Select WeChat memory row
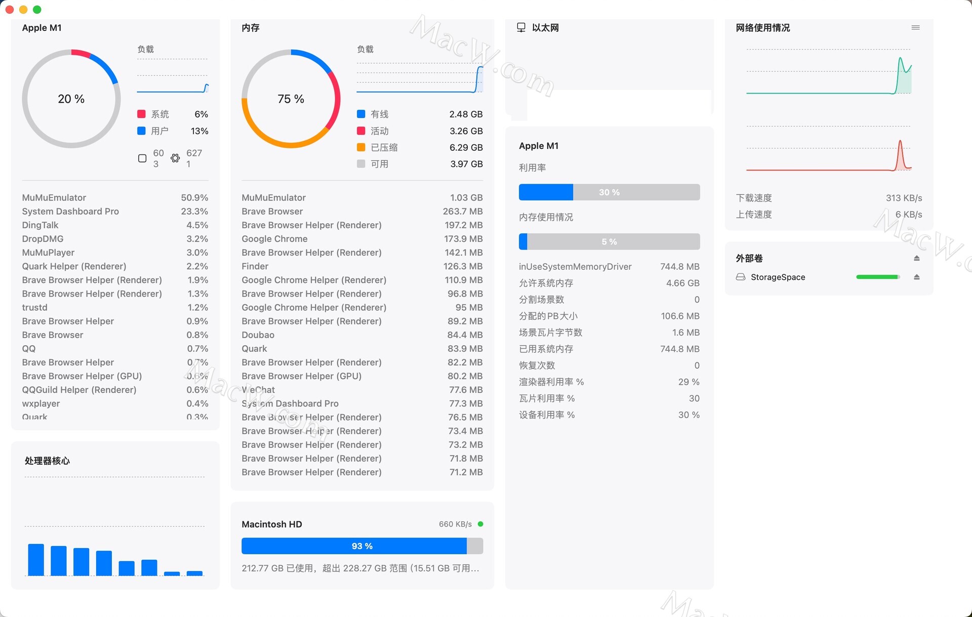The height and width of the screenshot is (617, 972). tap(362, 390)
